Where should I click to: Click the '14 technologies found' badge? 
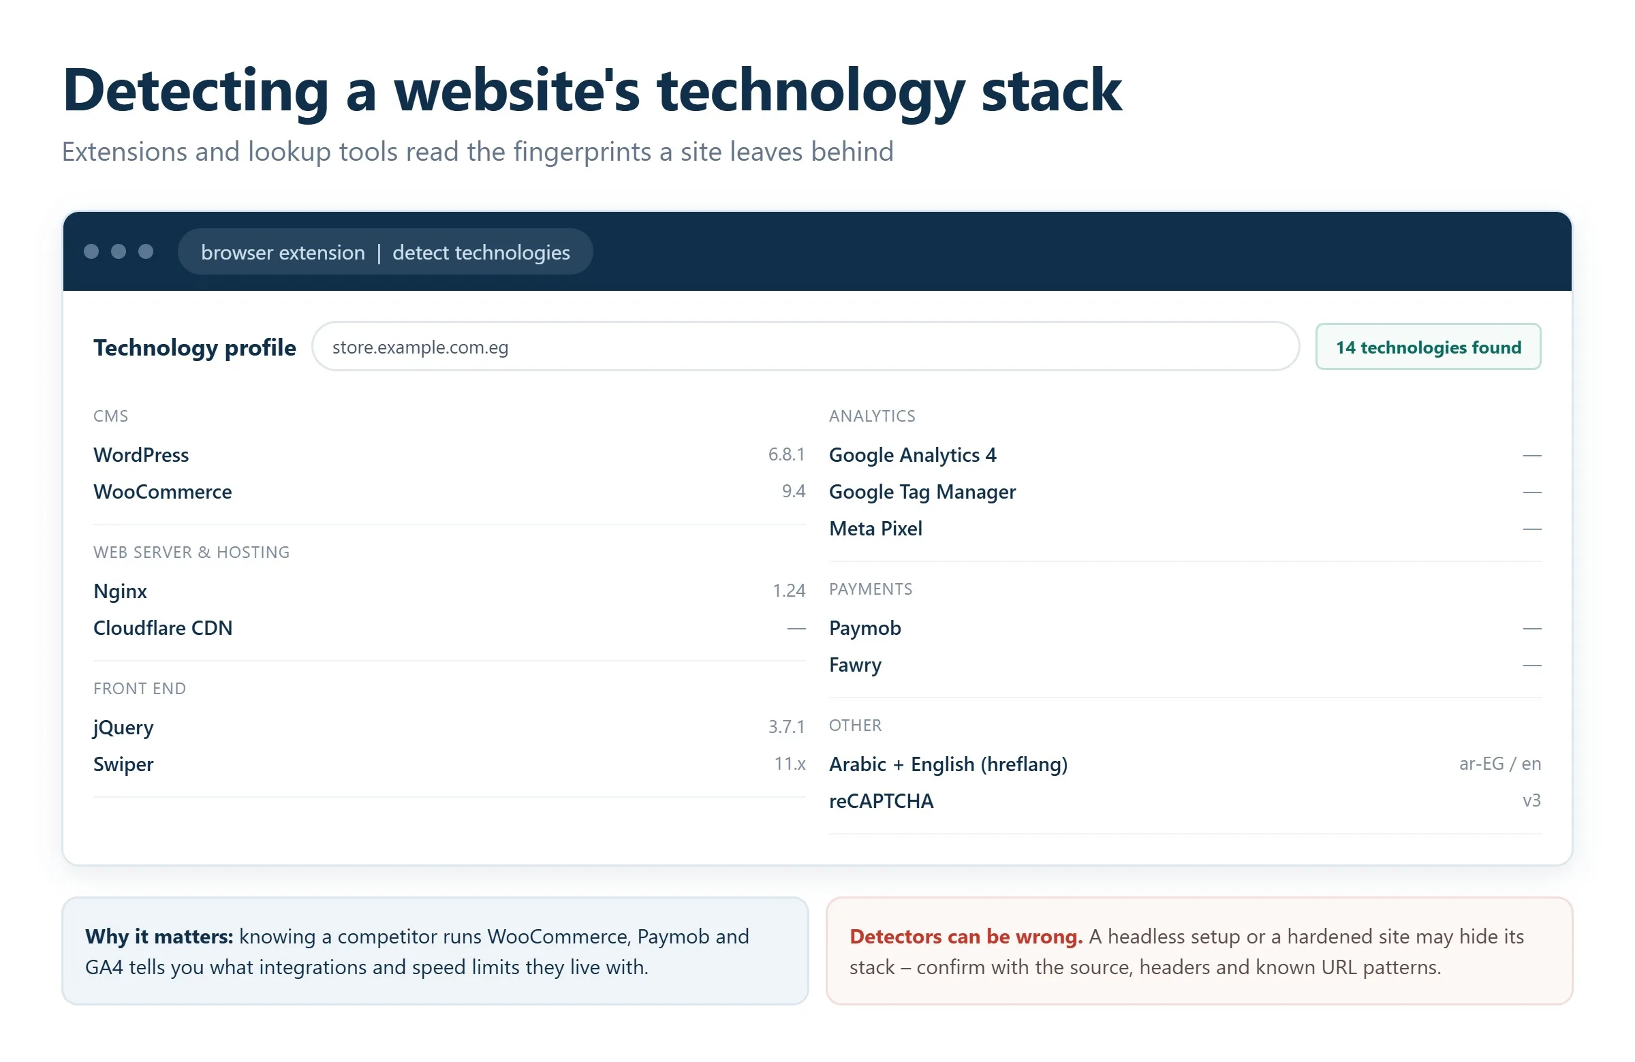[1427, 347]
